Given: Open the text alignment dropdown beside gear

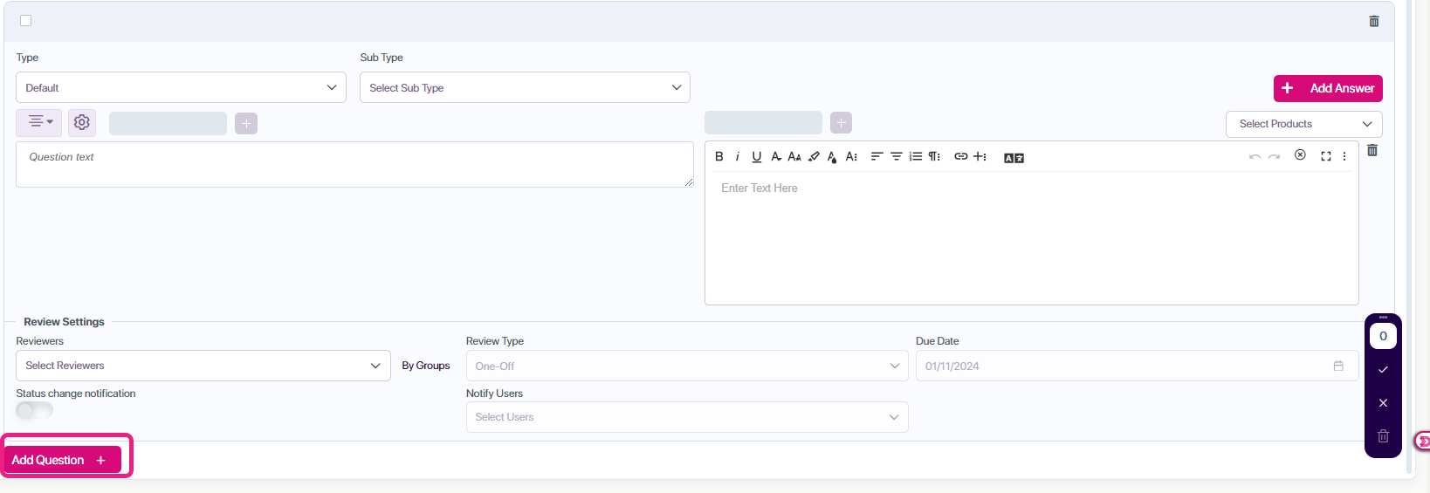Looking at the screenshot, I should pyautogui.click(x=39, y=122).
